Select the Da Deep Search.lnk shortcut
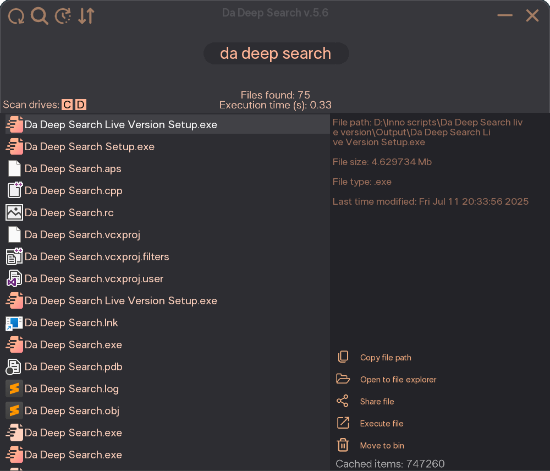Image resolution: width=550 pixels, height=471 pixels. point(71,322)
